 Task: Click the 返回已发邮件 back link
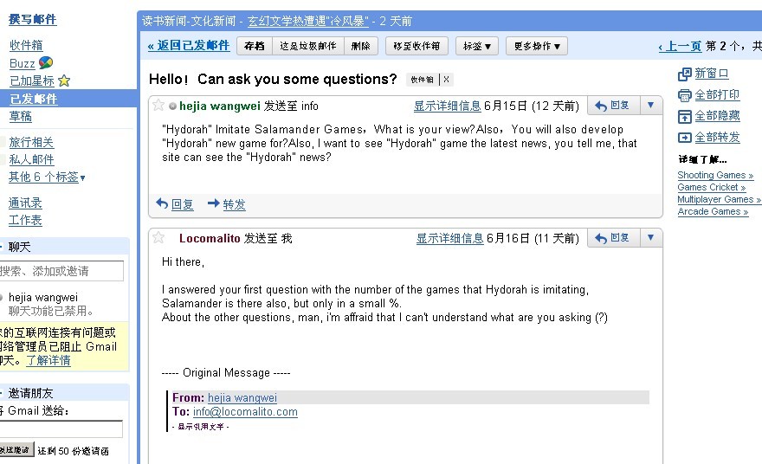(x=189, y=46)
